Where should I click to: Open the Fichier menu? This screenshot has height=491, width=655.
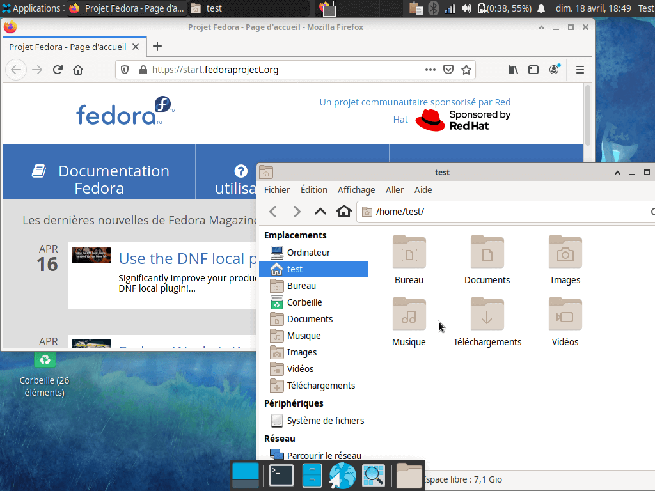[276, 190]
